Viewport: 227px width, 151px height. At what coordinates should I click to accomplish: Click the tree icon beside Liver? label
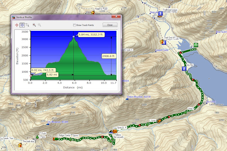tap(186, 112)
